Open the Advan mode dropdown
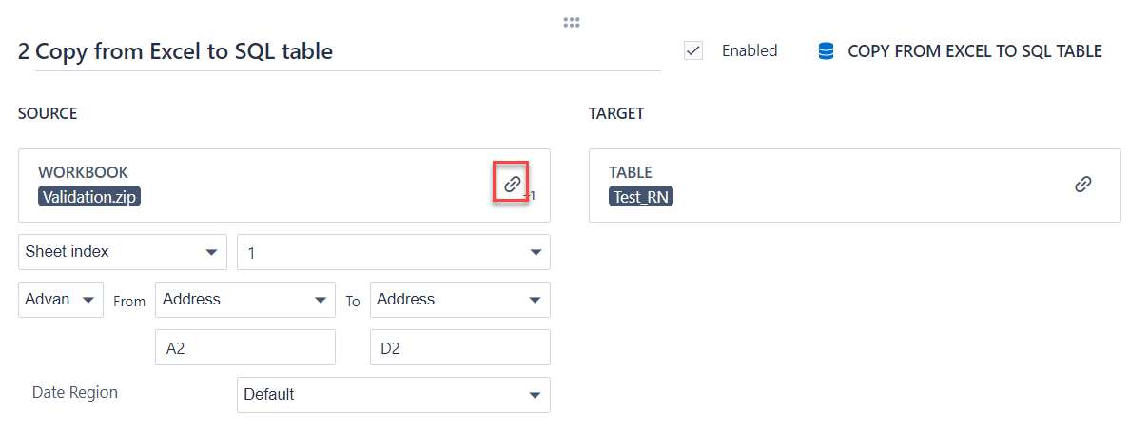This screenshot has height=431, width=1130. [61, 300]
